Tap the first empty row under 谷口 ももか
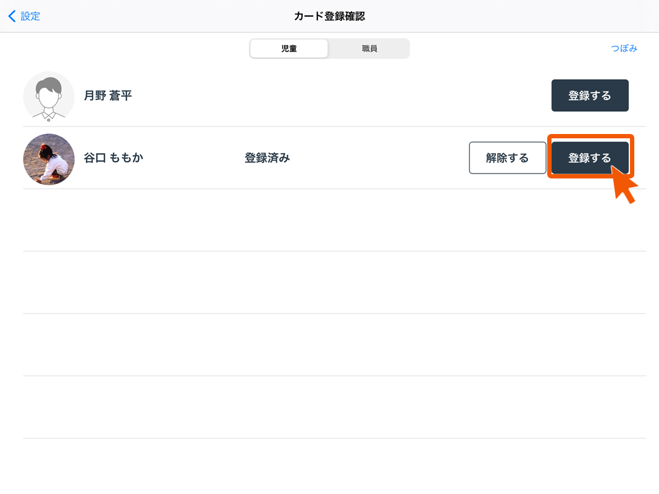This screenshot has height=494, width=659. 334,220
